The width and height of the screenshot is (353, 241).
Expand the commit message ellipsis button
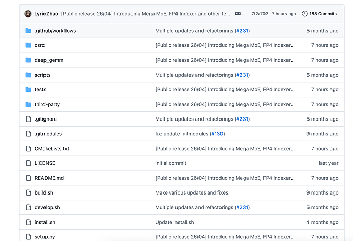point(238,14)
